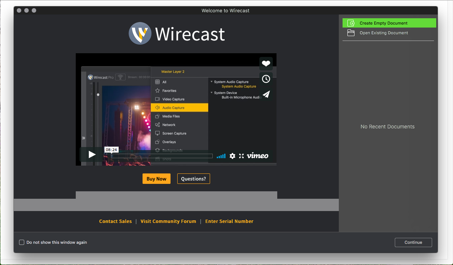This screenshot has height=265, width=453.
Task: Click the folder icon beside Open Existing Document
Action: tap(351, 33)
